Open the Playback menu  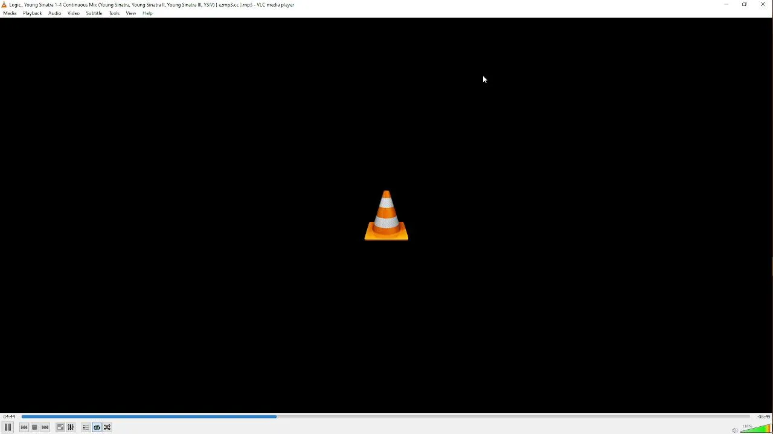pos(33,13)
